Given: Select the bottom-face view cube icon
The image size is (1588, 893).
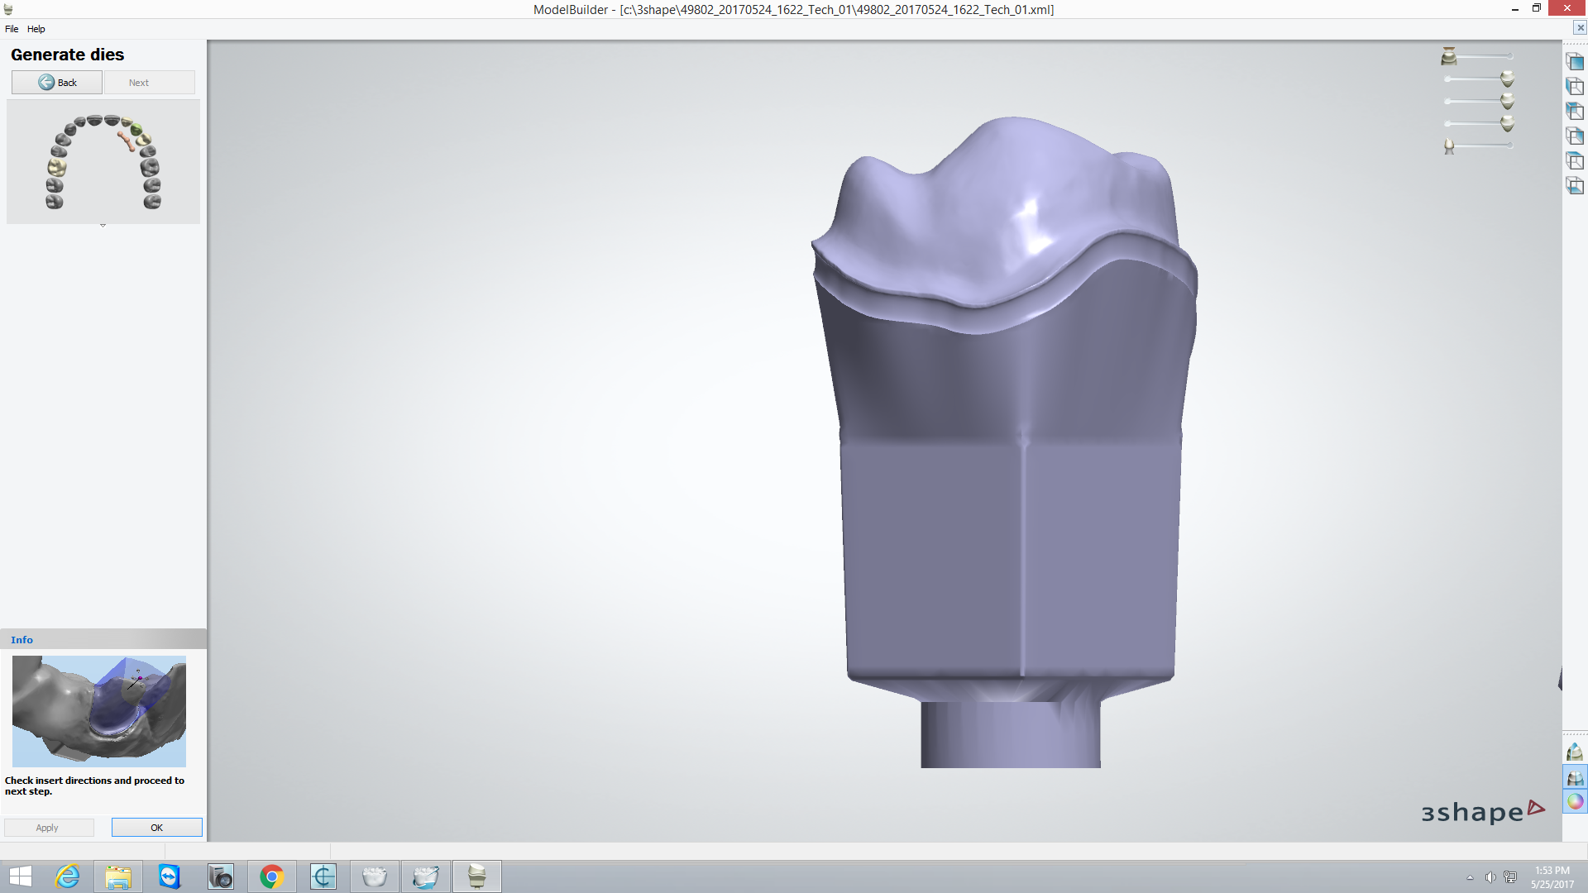Looking at the screenshot, I should click(x=1575, y=187).
